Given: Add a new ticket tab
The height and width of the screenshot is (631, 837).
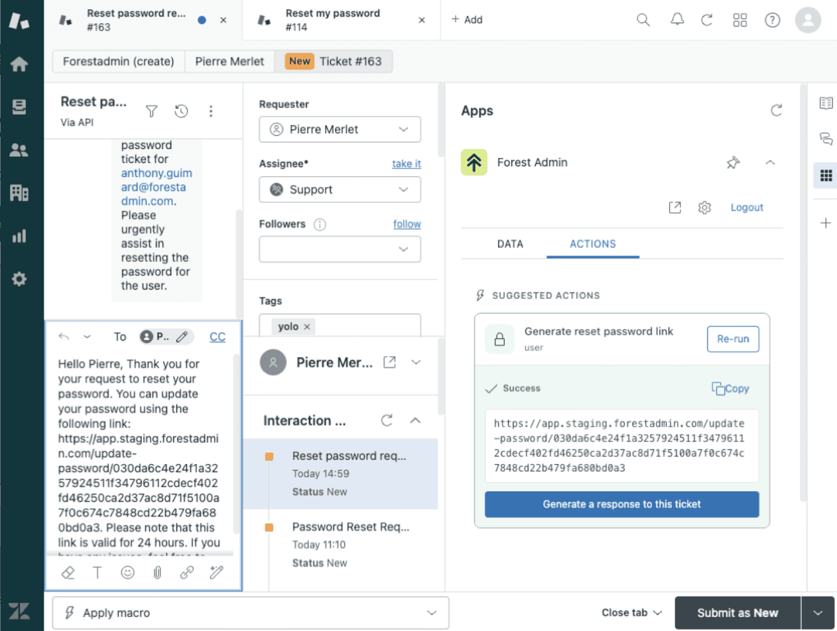Looking at the screenshot, I should tap(467, 20).
